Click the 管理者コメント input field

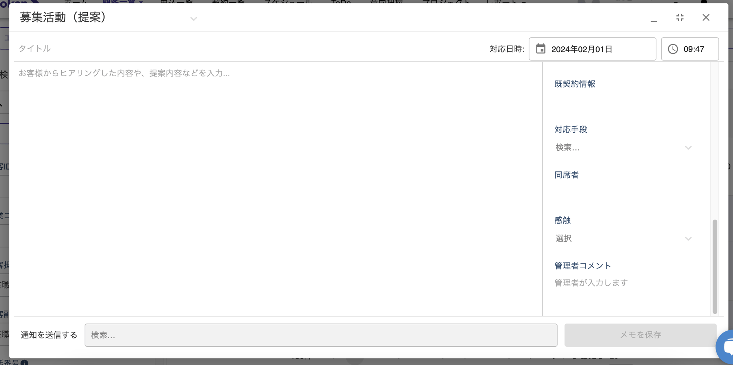pos(623,283)
